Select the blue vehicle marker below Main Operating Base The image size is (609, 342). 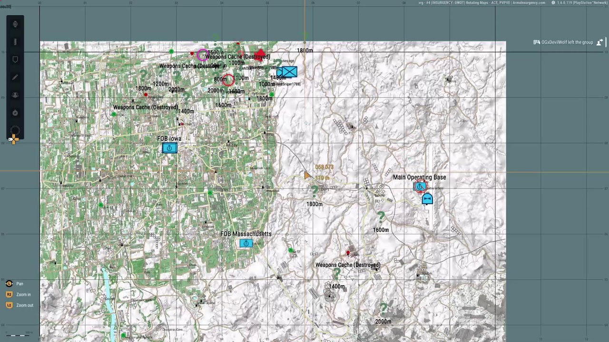(x=427, y=199)
